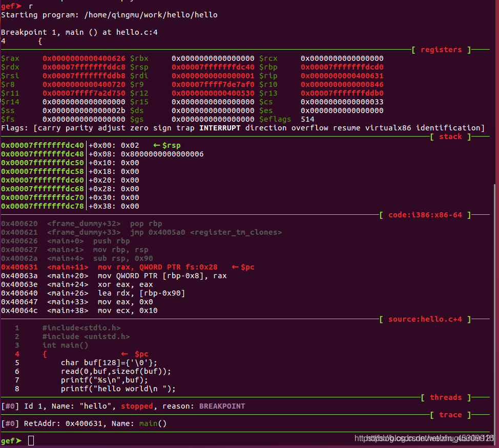Click the BREAKPOINT reason text

click(x=222, y=407)
